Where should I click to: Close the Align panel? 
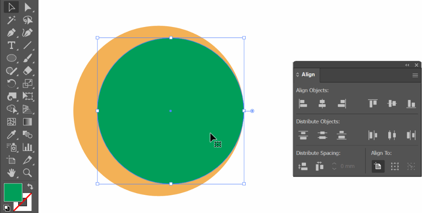[417, 65]
